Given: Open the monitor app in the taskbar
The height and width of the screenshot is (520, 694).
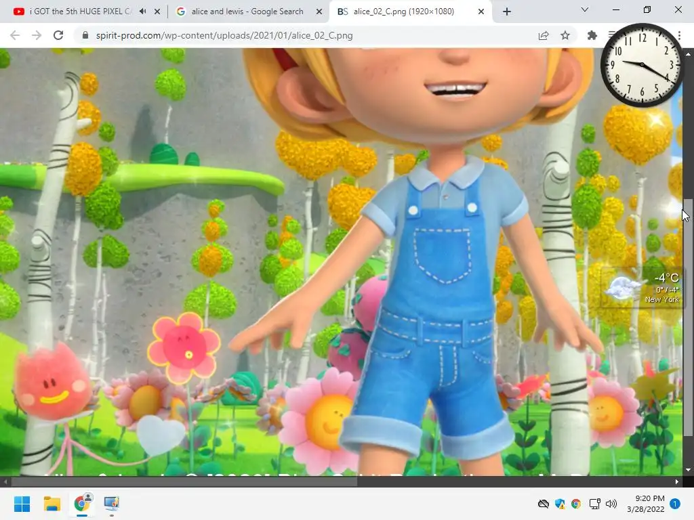Looking at the screenshot, I should coord(112,504).
